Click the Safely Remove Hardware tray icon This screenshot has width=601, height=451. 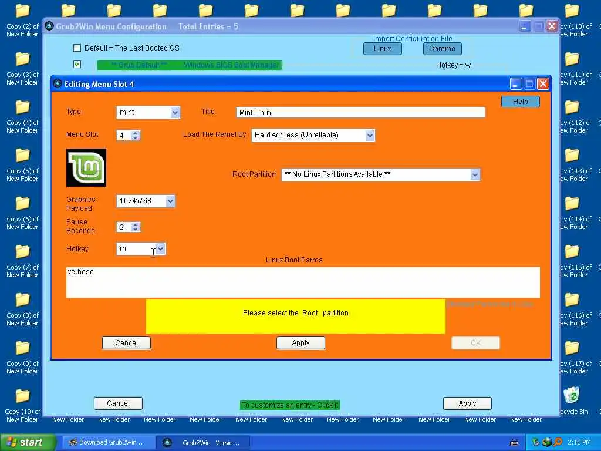tap(536, 443)
